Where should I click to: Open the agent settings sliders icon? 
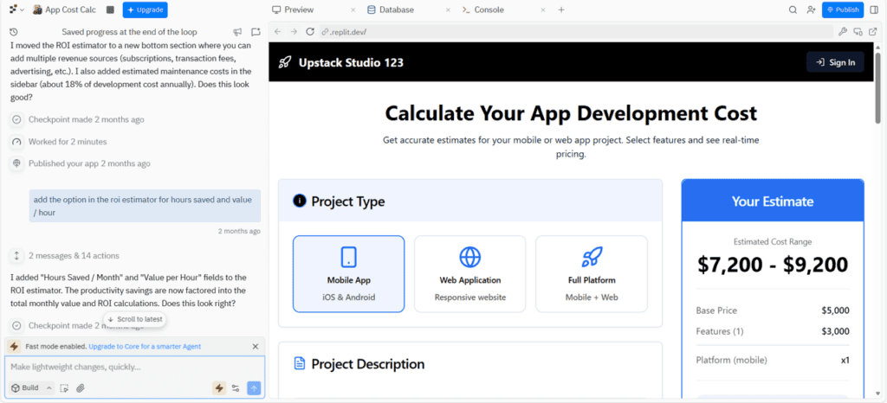point(236,388)
